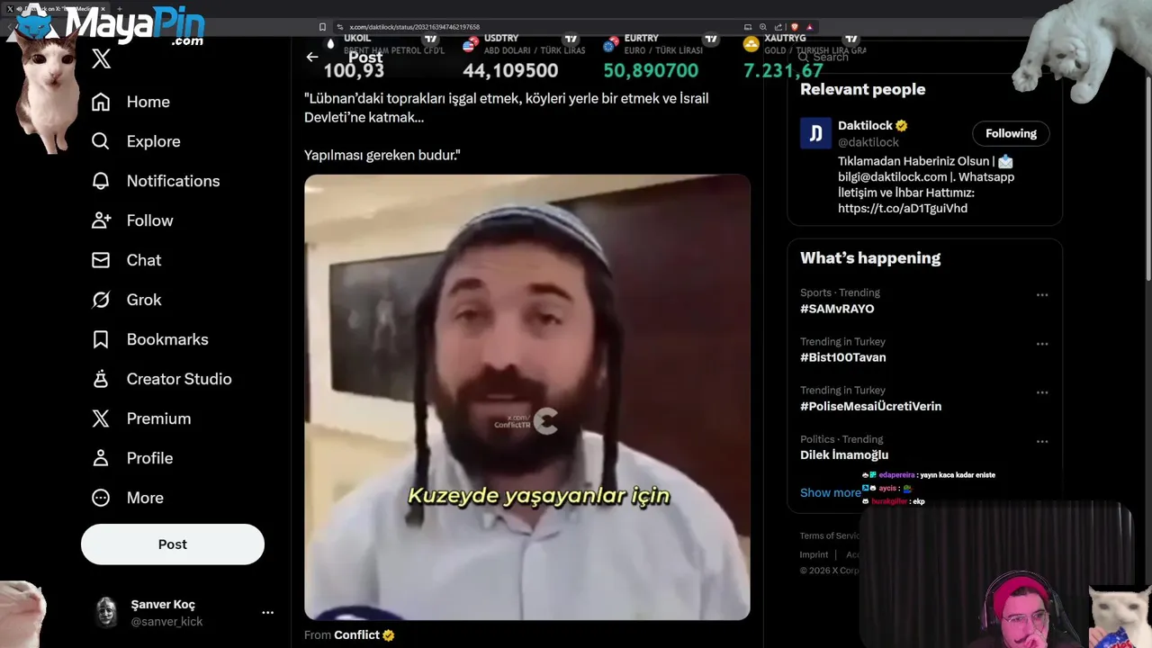Click the Notifications bell icon
The height and width of the screenshot is (648, 1152).
pyautogui.click(x=101, y=181)
